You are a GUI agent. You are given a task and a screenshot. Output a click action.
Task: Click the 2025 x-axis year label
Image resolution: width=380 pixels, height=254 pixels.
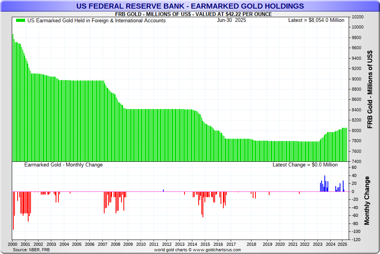tap(342, 244)
